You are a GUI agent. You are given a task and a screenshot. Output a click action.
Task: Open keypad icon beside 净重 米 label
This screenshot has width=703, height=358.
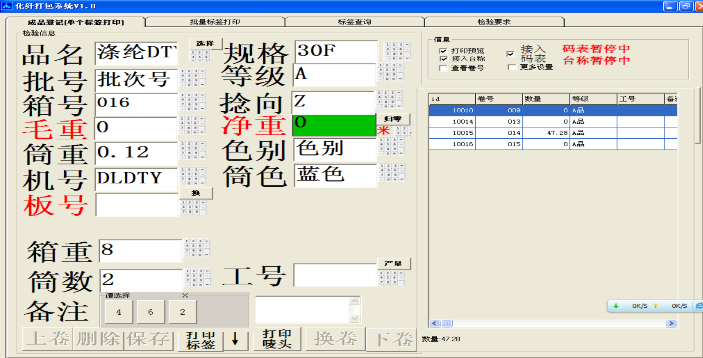[403, 131]
